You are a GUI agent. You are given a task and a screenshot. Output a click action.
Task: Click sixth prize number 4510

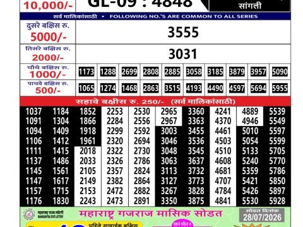pyautogui.click(x=223, y=151)
